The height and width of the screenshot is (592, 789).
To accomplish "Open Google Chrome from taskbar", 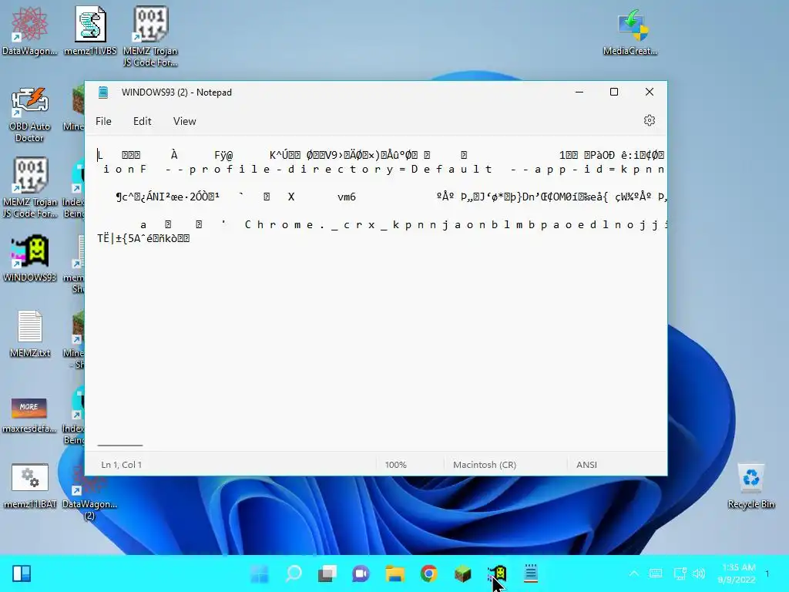I will (x=428, y=573).
